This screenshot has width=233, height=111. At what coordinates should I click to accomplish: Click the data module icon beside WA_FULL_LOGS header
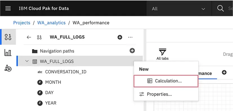click(39, 37)
